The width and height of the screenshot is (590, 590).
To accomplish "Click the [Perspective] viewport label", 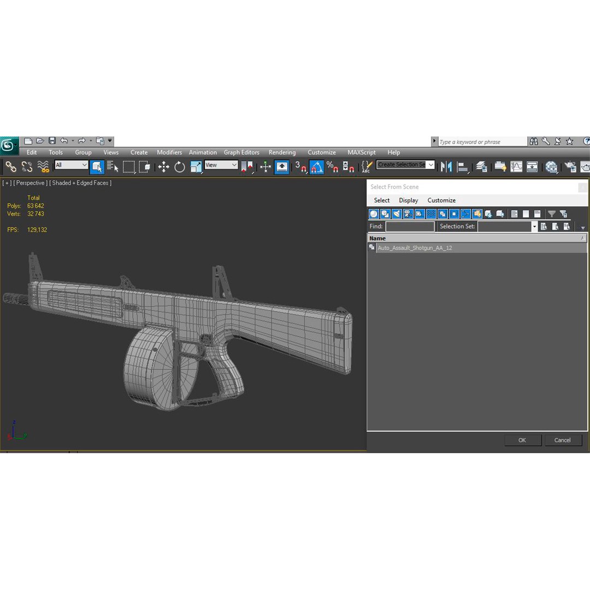I will coord(31,183).
